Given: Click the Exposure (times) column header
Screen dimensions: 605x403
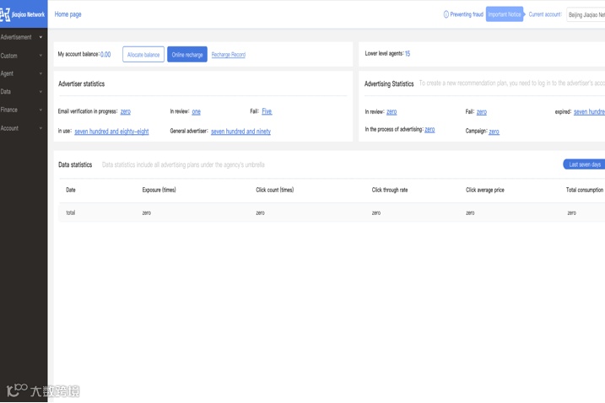Looking at the screenshot, I should tap(159, 190).
